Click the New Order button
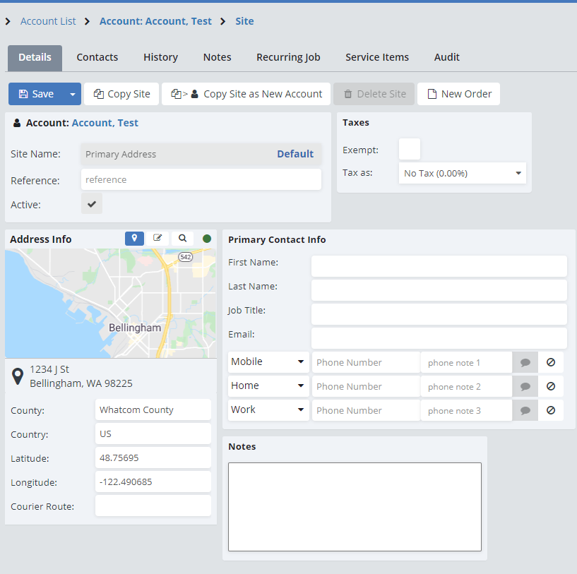 coord(458,94)
